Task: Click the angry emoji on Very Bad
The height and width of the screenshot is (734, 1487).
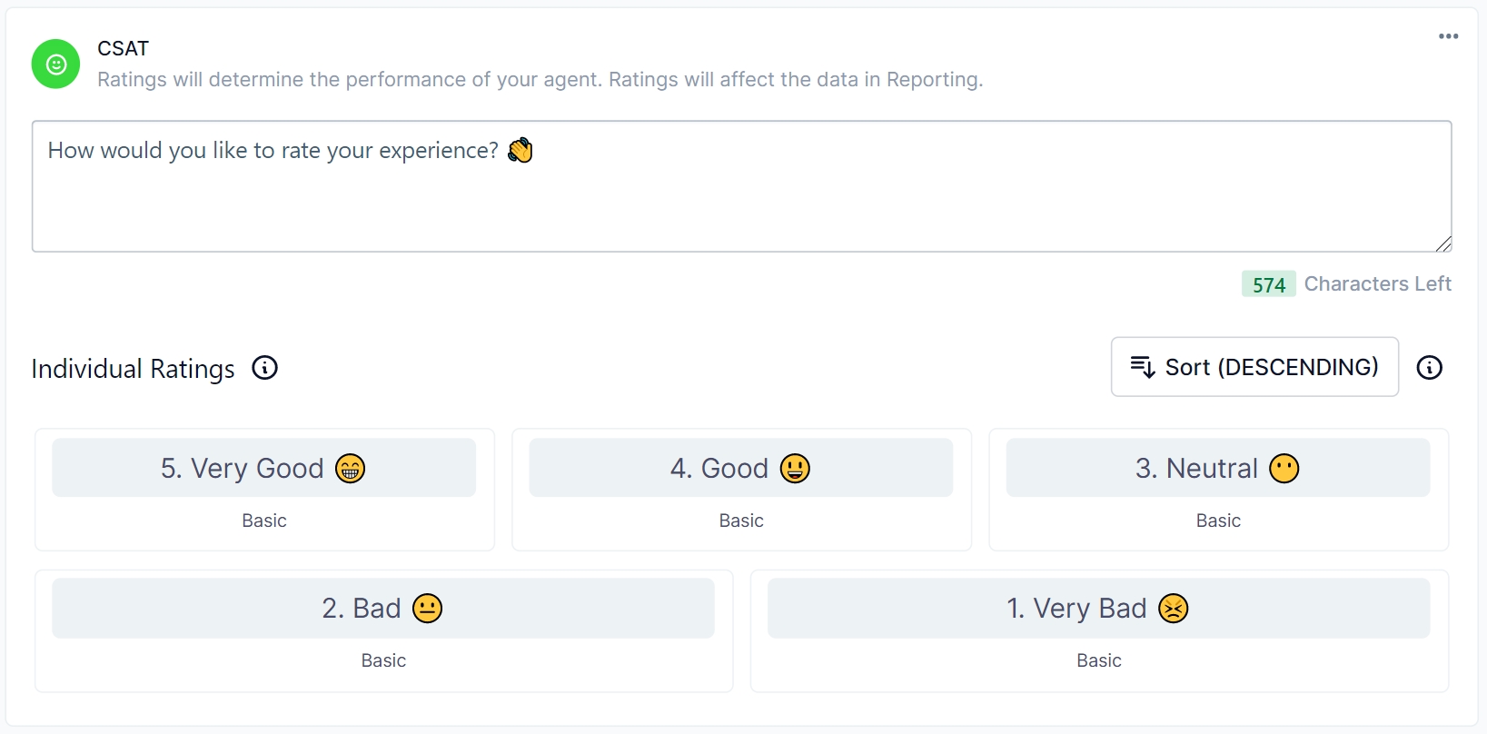Action: click(1173, 609)
